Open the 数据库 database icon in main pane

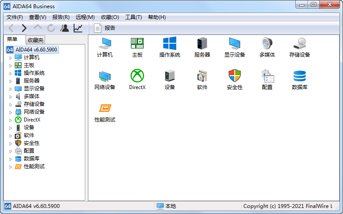(299, 80)
